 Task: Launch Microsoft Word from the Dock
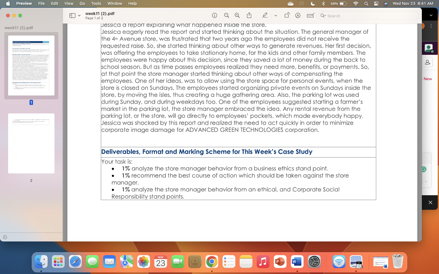point(296,262)
